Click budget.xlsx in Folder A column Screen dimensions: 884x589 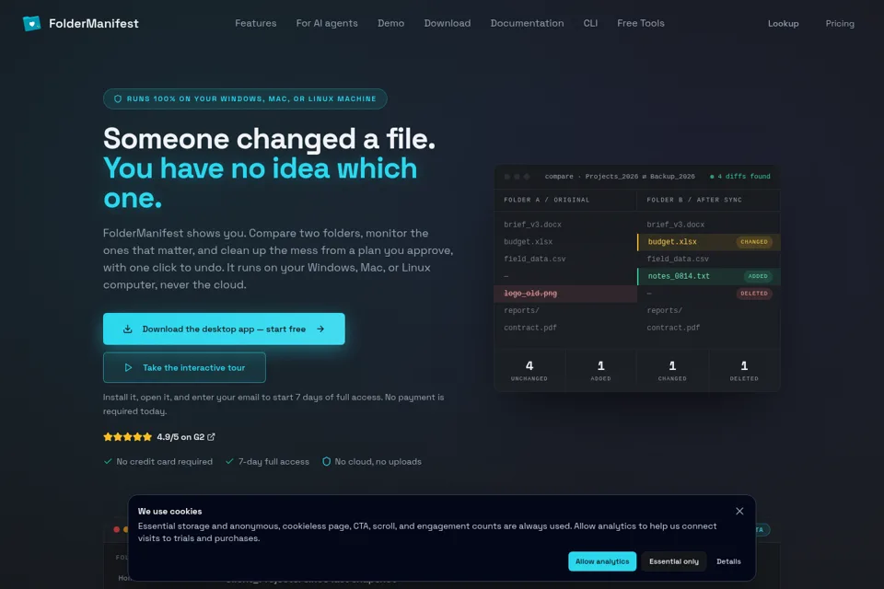point(528,242)
